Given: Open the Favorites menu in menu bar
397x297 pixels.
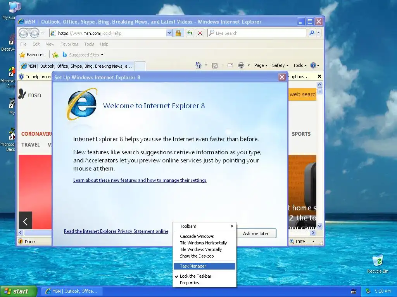Looking at the screenshot, I should [69, 44].
